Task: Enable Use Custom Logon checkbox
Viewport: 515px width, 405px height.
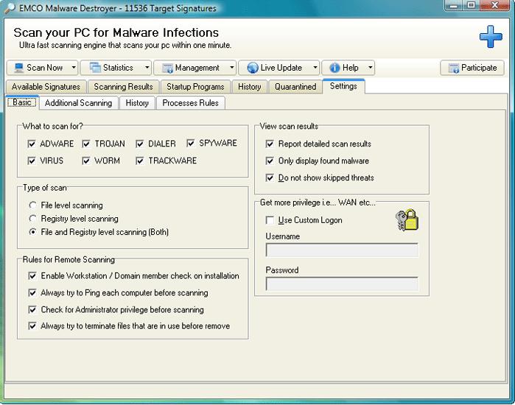Action: [270, 220]
